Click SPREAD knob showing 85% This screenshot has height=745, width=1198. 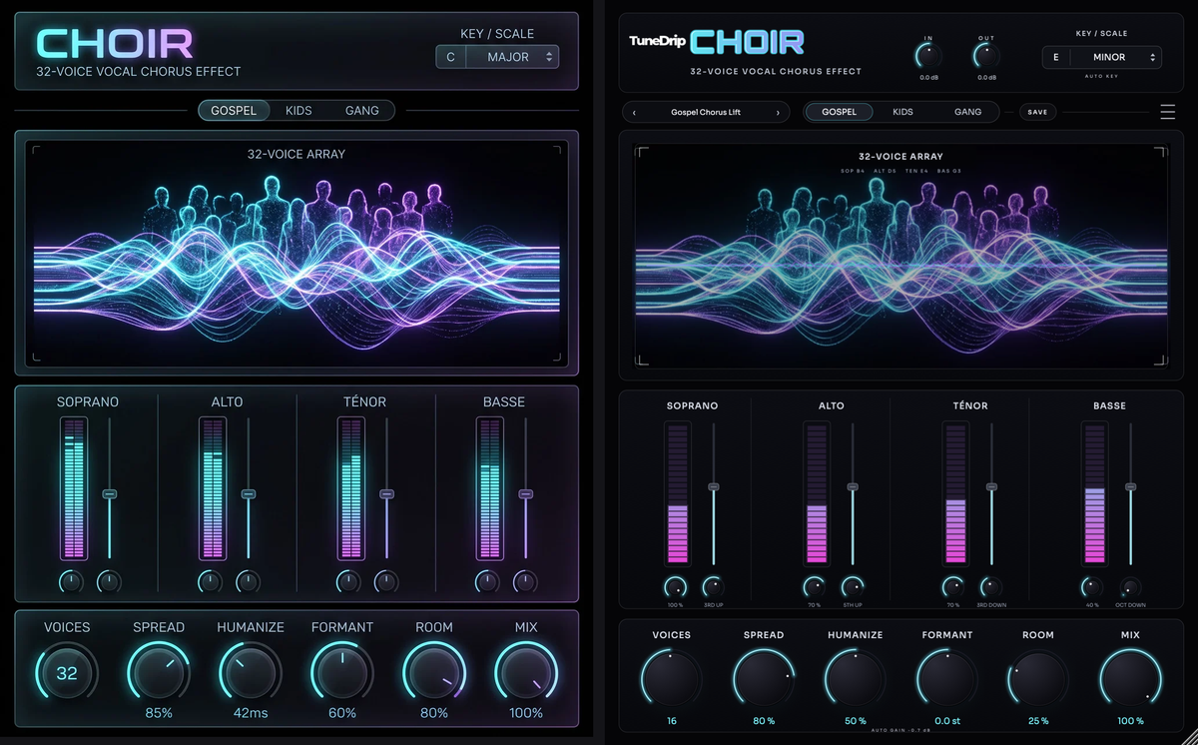tap(159, 673)
